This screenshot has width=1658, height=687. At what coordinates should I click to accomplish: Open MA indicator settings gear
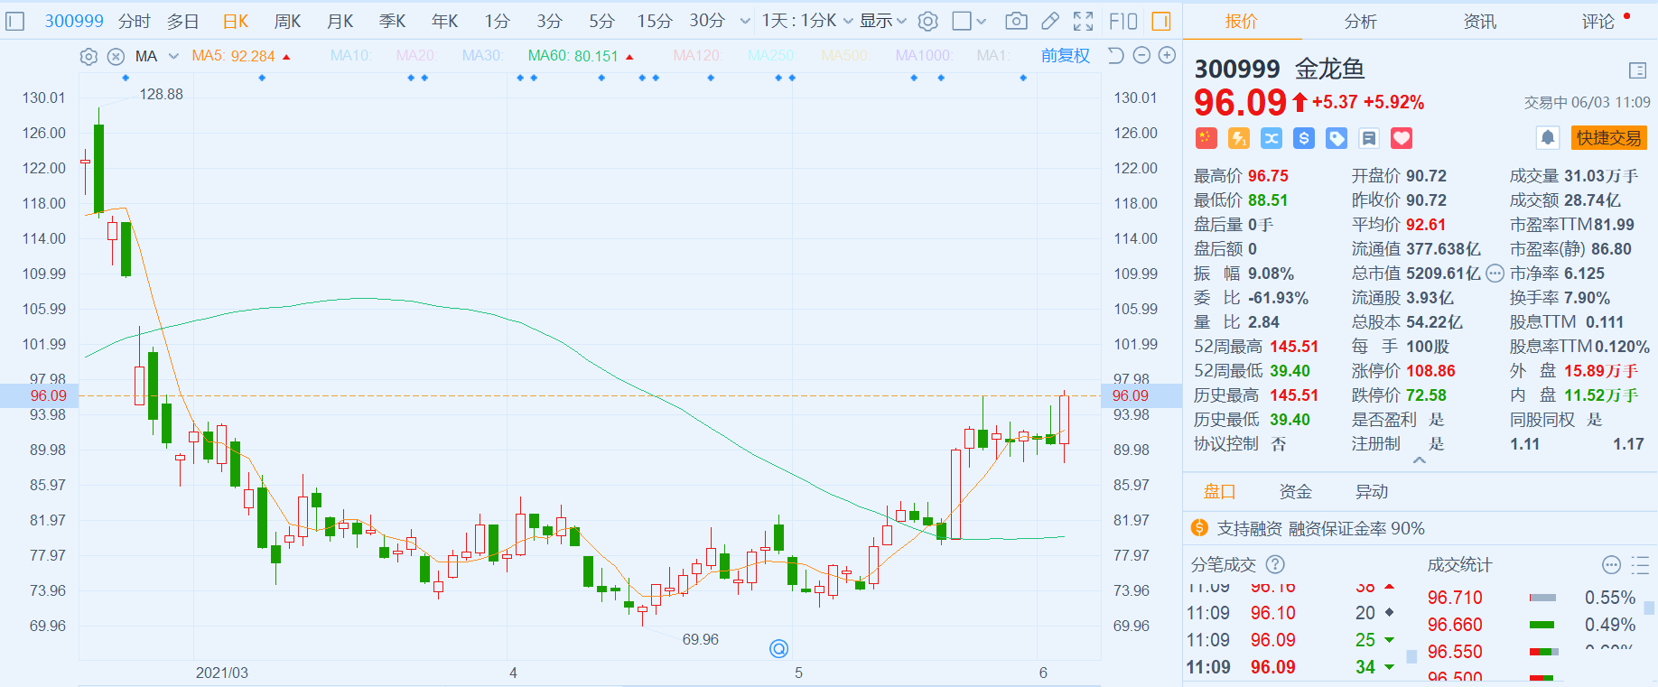point(88,57)
